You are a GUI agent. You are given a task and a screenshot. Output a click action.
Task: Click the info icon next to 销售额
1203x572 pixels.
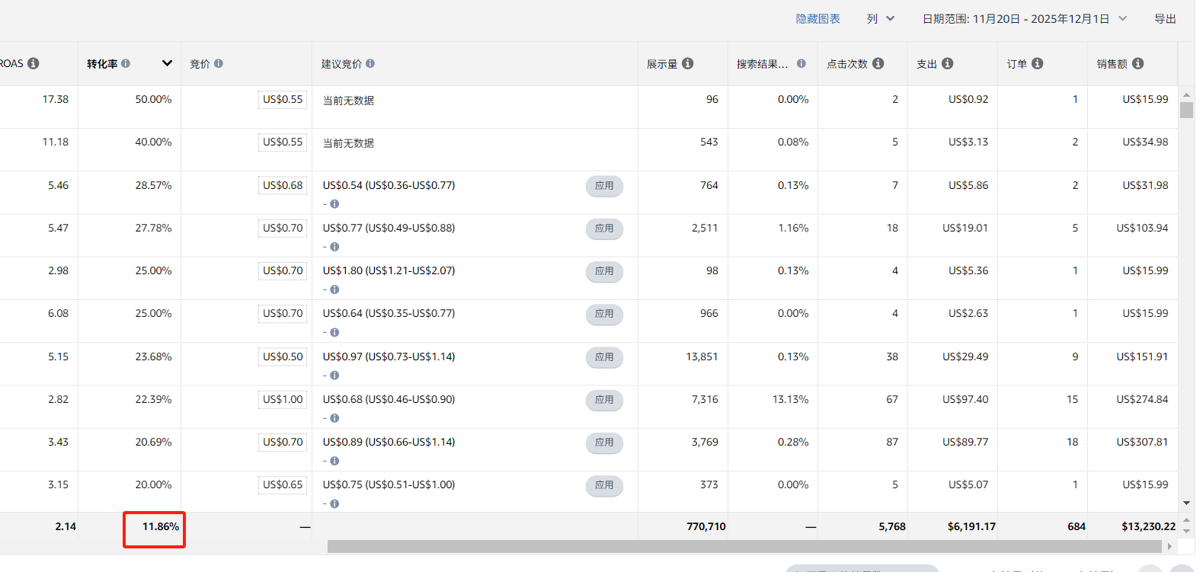(1138, 64)
